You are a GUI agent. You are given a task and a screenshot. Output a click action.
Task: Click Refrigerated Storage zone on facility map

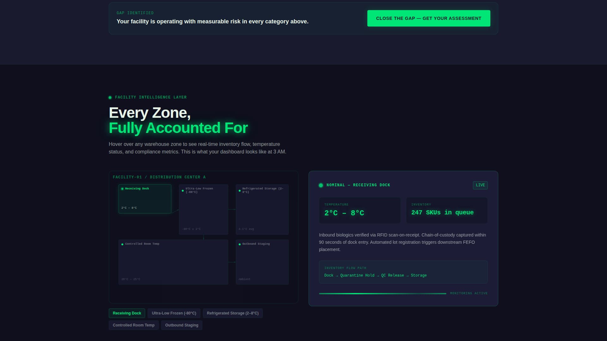click(262, 209)
